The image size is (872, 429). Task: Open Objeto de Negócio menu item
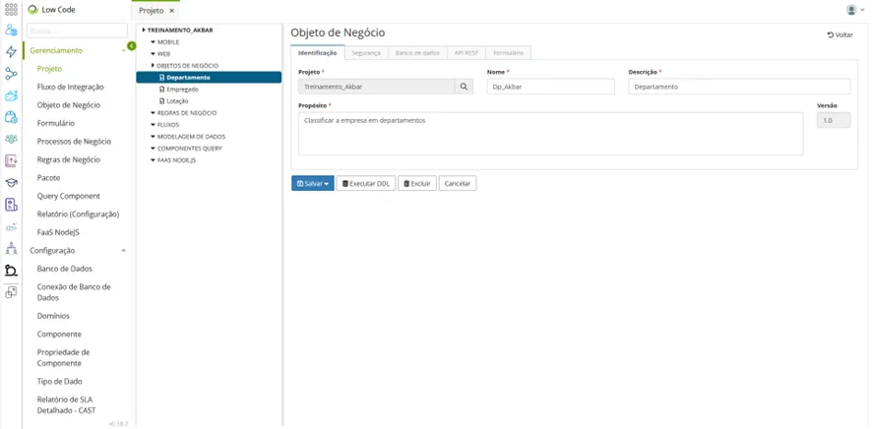click(x=69, y=105)
